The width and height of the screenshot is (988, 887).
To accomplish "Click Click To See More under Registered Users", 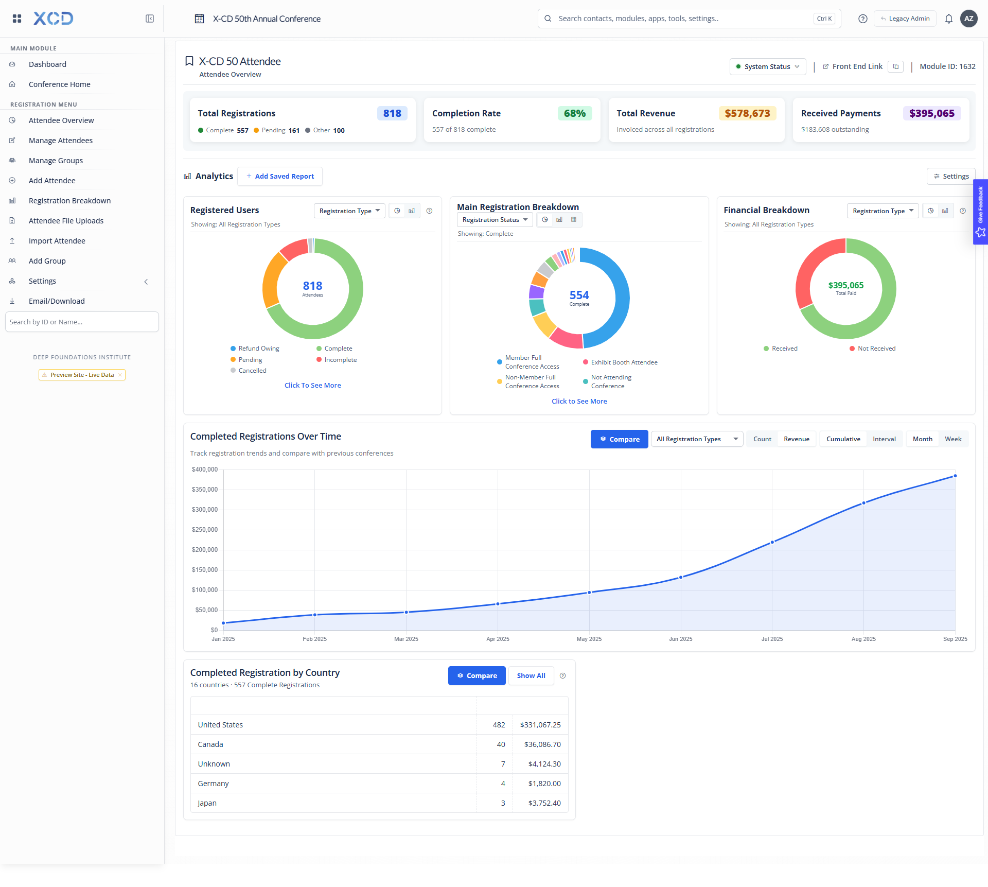I will [312, 385].
